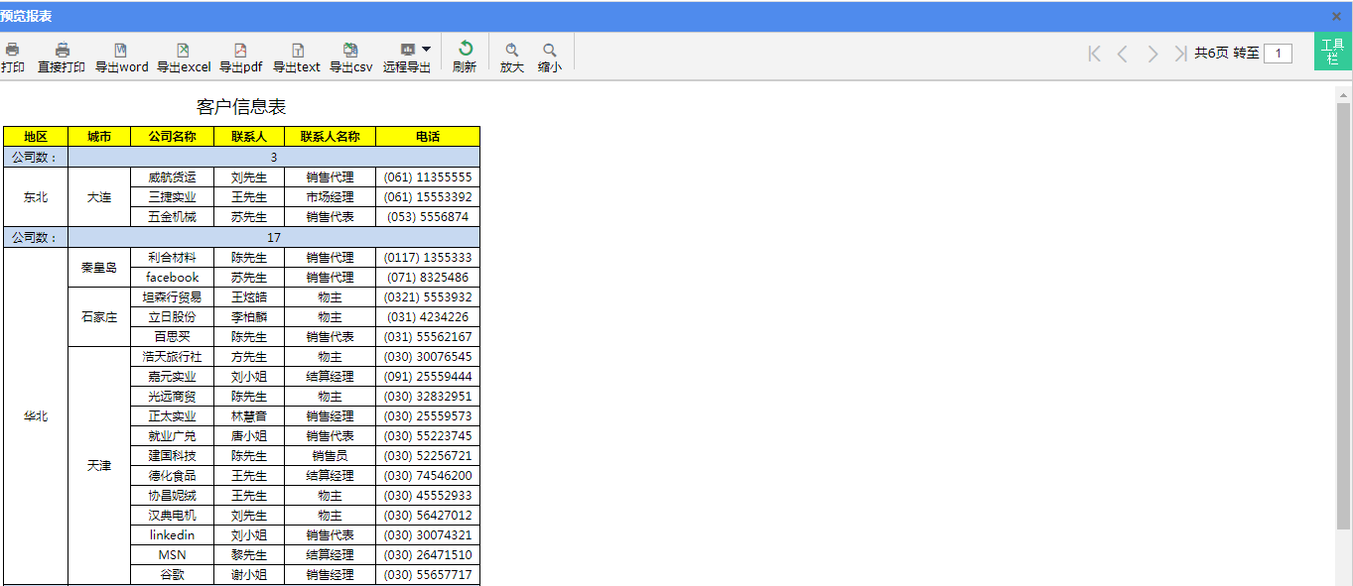The image size is (1353, 586).
Task: Go to the next page arrow
Action: [1152, 54]
